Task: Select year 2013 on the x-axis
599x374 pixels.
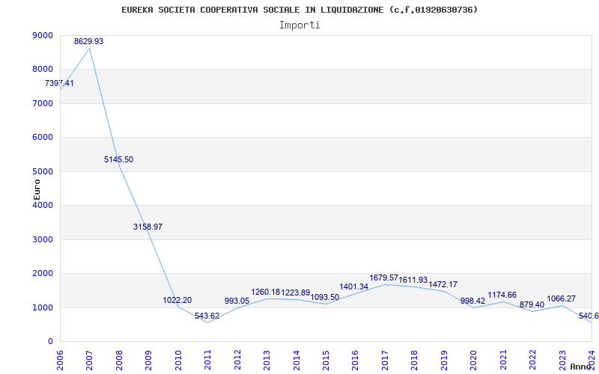Action: click(267, 360)
